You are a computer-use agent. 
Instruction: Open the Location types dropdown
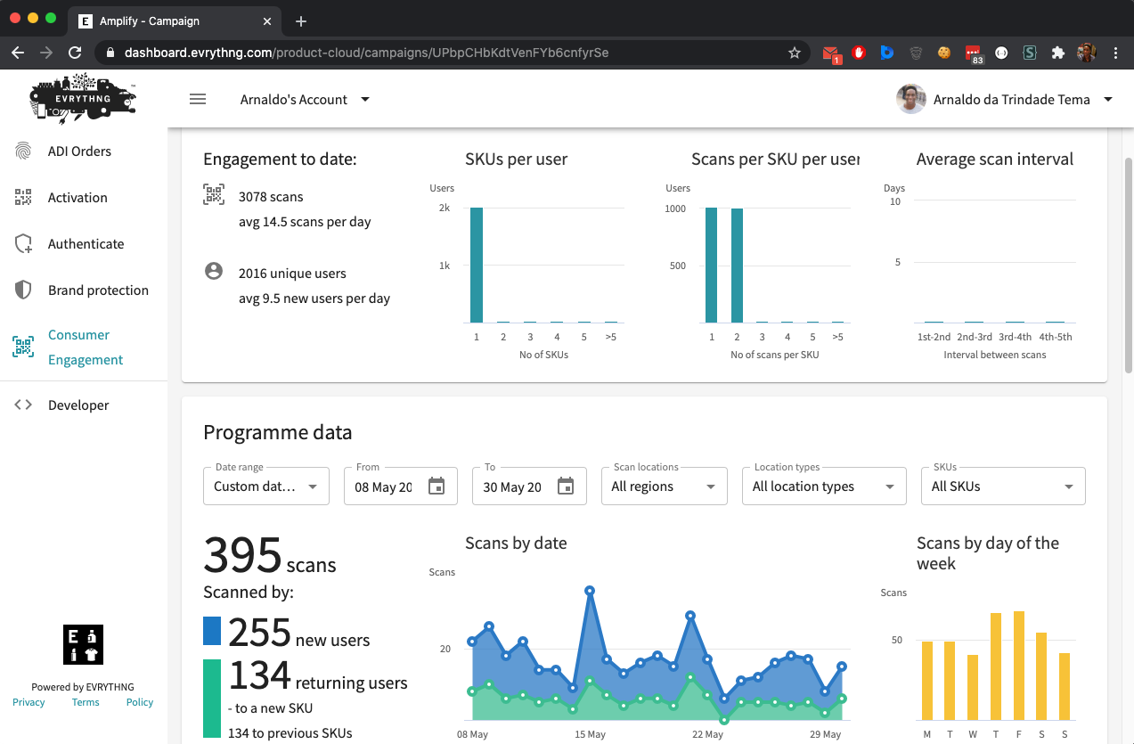pos(824,486)
